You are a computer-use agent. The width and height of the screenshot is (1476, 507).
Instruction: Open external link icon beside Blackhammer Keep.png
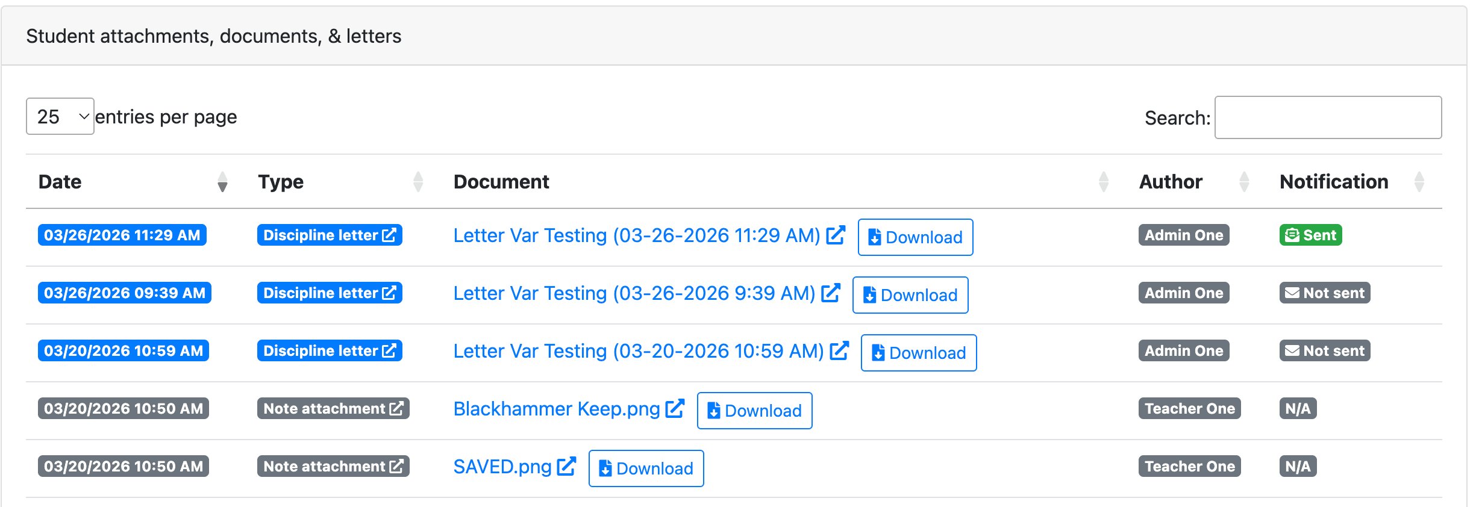675,408
